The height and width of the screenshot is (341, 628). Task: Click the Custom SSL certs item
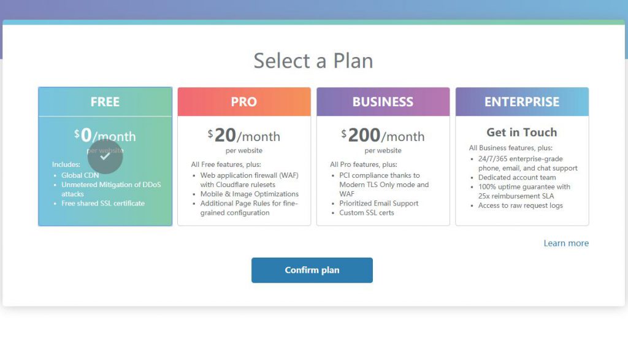click(367, 213)
